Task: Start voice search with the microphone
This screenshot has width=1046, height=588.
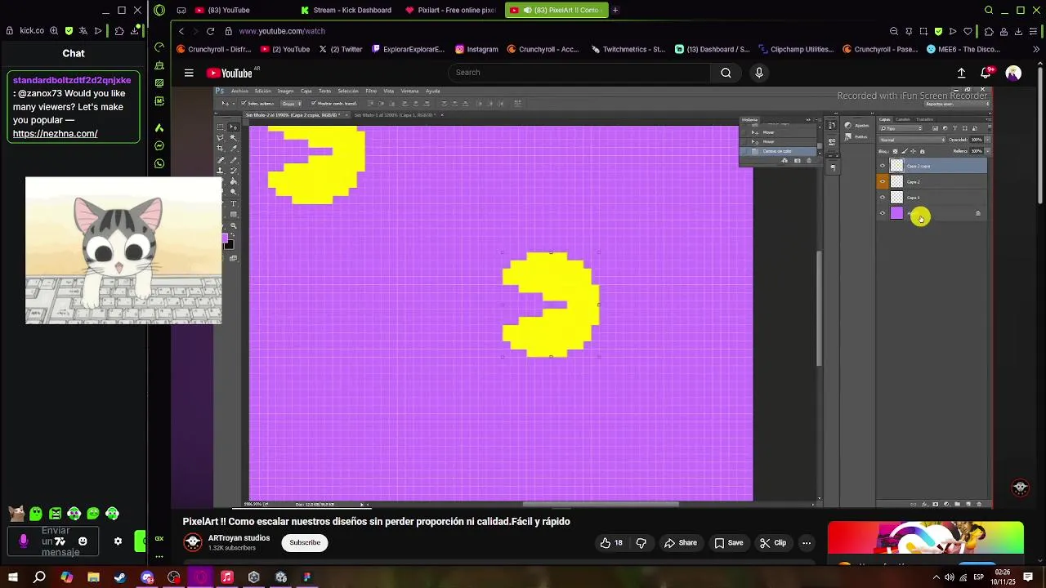Action: (x=759, y=73)
